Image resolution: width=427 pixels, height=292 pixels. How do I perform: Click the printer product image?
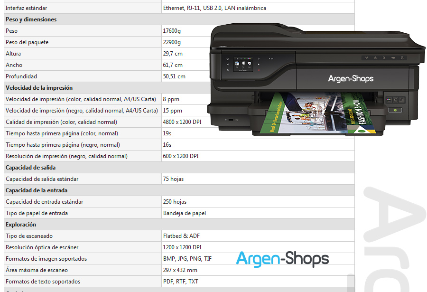316,80
